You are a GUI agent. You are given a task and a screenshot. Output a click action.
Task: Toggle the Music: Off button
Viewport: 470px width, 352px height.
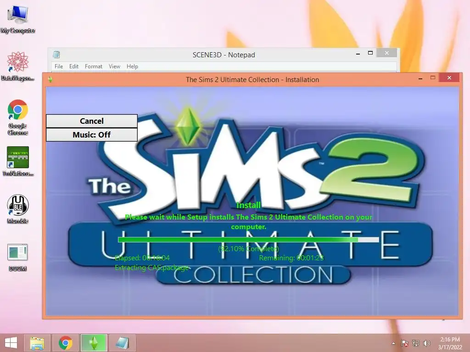point(92,135)
